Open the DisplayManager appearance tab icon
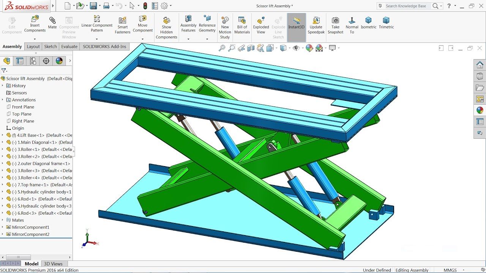 59,61
